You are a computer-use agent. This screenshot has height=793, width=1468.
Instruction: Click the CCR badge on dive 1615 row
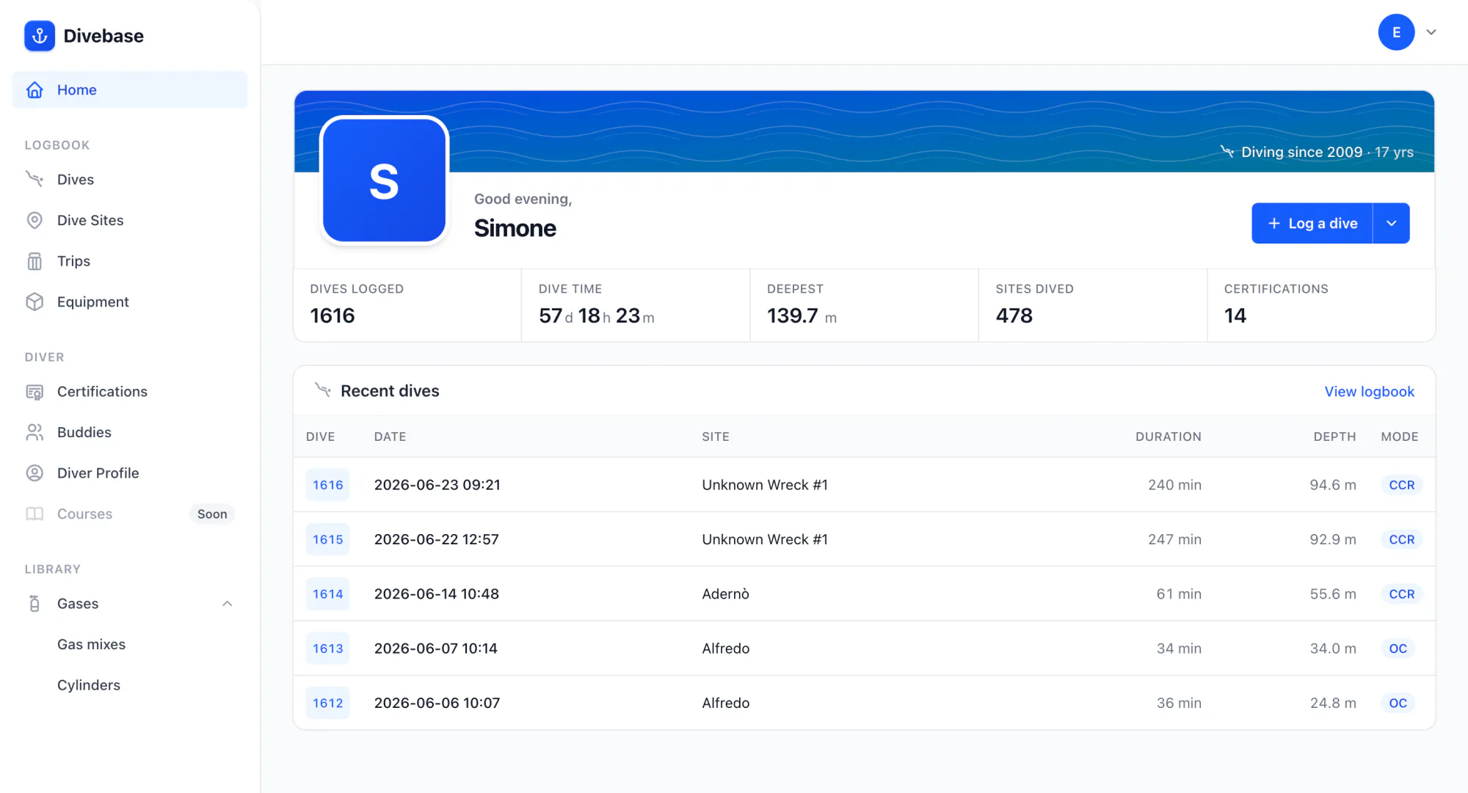tap(1401, 539)
